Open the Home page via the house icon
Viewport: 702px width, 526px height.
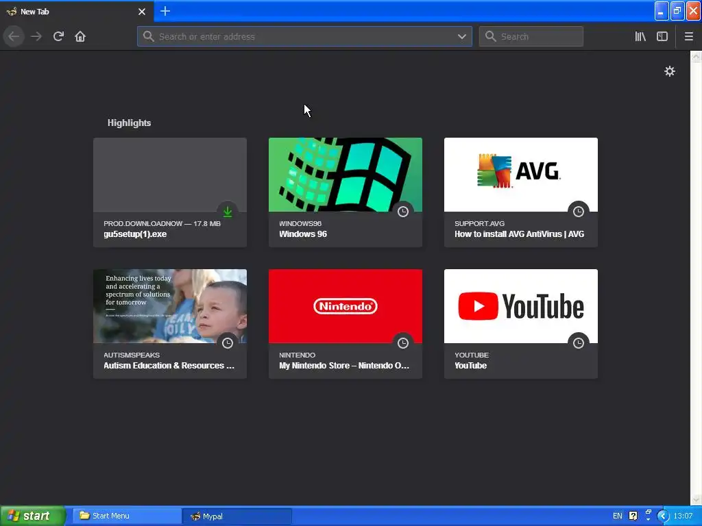pyautogui.click(x=80, y=36)
